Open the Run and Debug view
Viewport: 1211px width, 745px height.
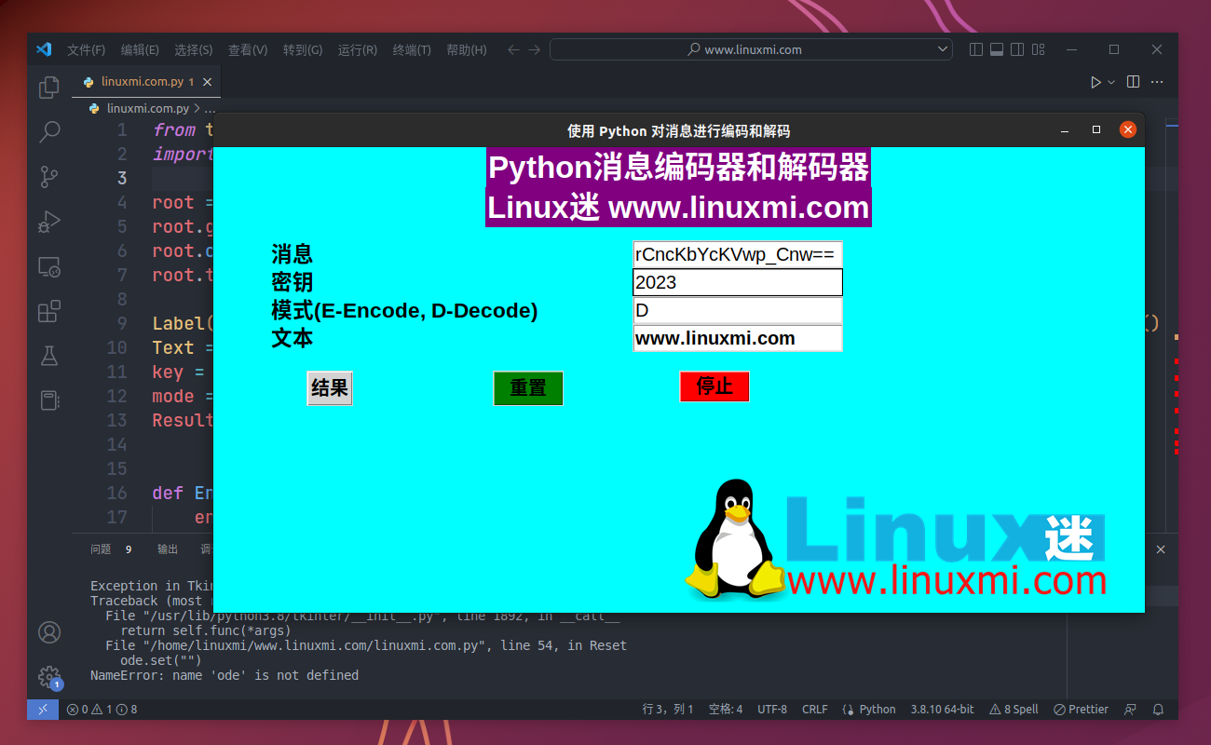pos(49,222)
